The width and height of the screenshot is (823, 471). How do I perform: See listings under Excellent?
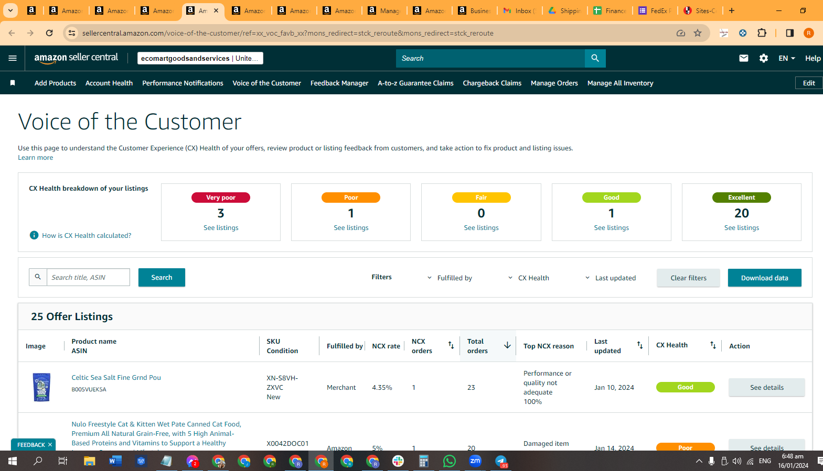(741, 227)
